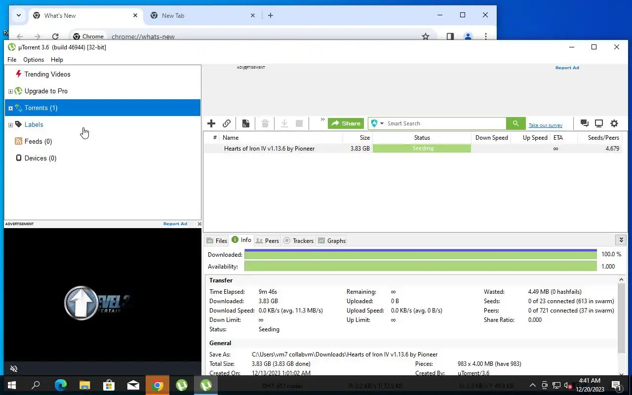This screenshot has height=395, width=632.
Task: Click the Windows Start button
Action: pyautogui.click(x=12, y=386)
